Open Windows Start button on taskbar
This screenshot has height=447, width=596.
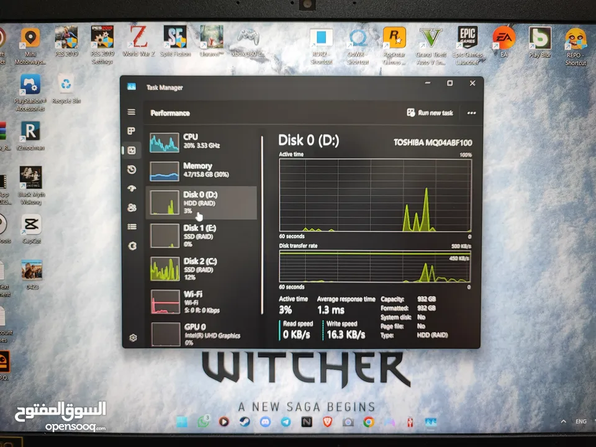(182, 422)
